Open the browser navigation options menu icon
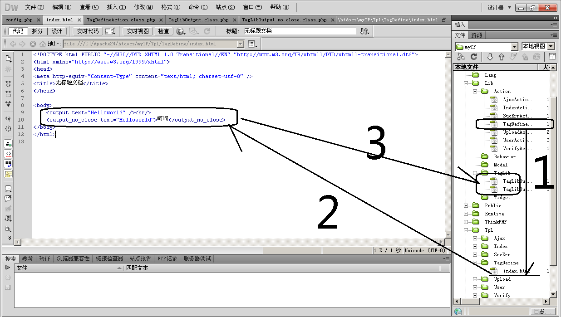 coord(253,44)
